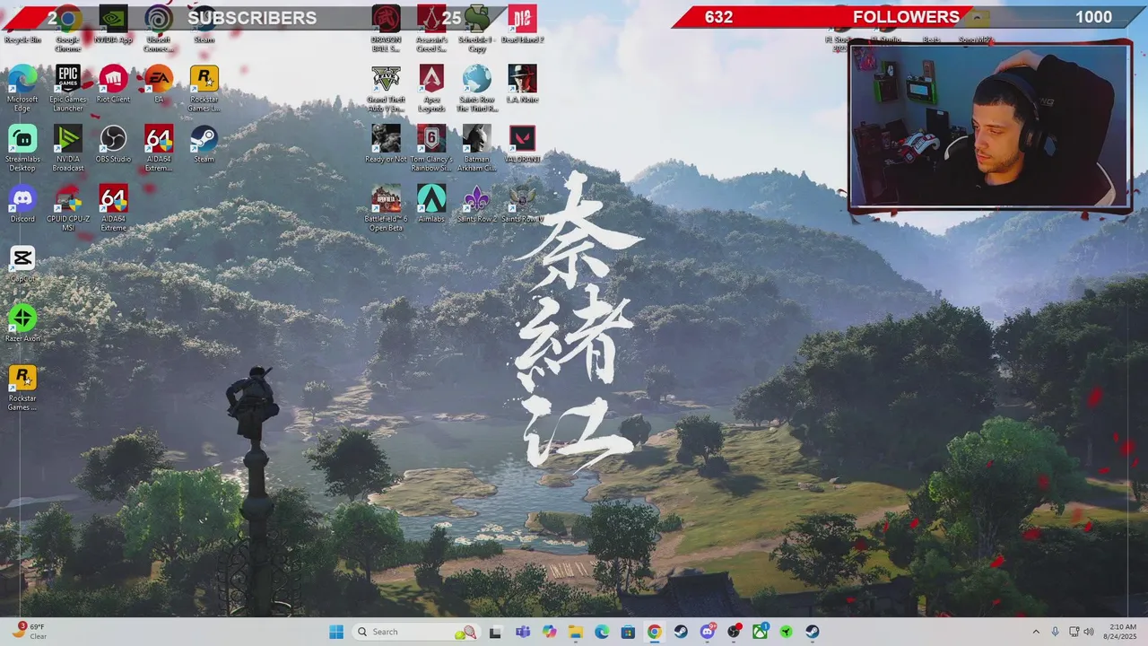The image size is (1148, 646).
Task: Select the L.A. Noire desktop shortcut
Action: coord(522,84)
